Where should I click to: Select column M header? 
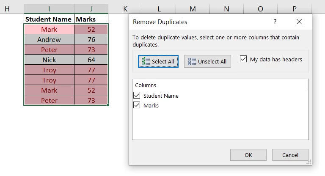(193, 9)
